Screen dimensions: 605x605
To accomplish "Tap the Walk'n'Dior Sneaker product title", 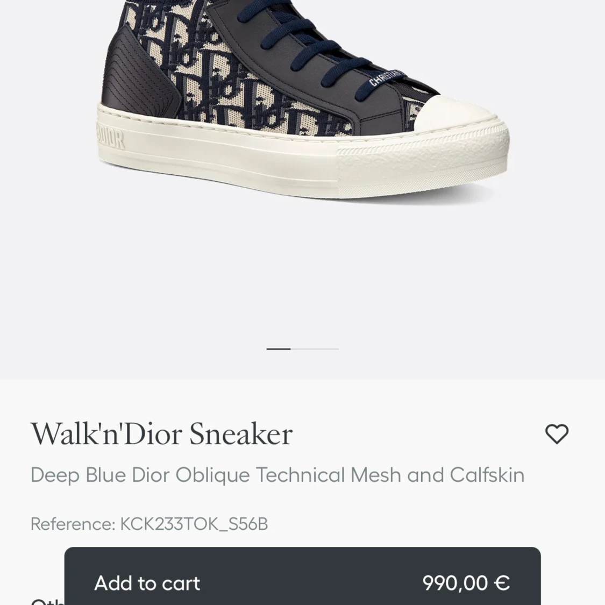I will (162, 434).
